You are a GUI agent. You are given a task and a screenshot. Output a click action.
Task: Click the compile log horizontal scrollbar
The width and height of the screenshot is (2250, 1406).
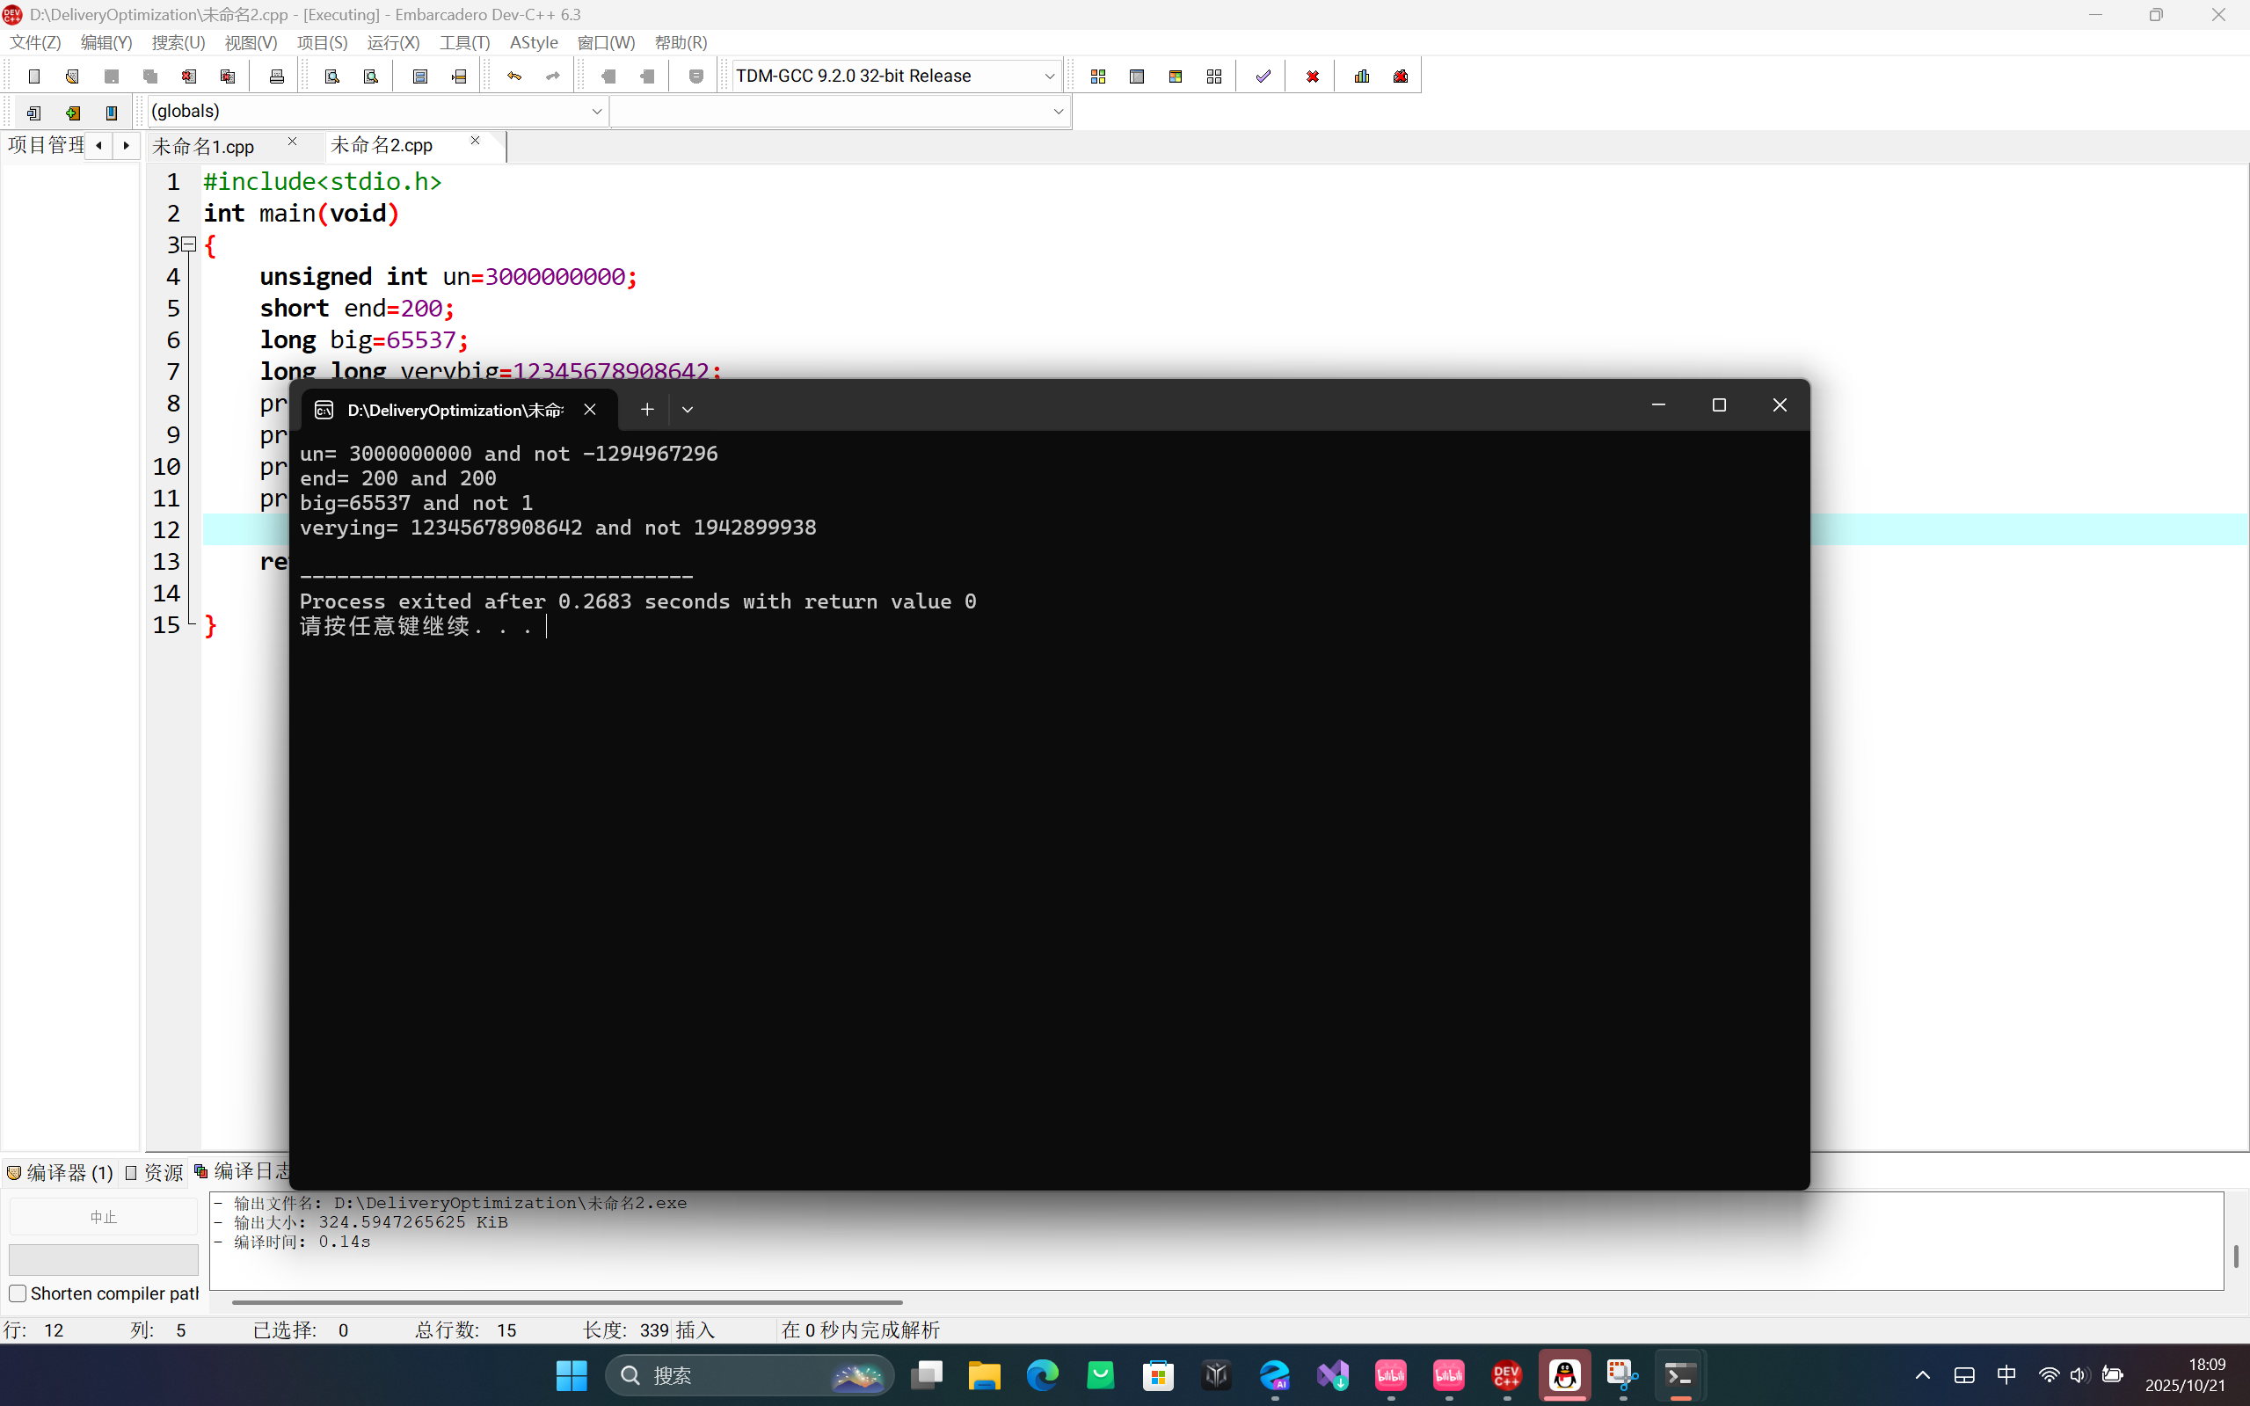coord(567,1302)
